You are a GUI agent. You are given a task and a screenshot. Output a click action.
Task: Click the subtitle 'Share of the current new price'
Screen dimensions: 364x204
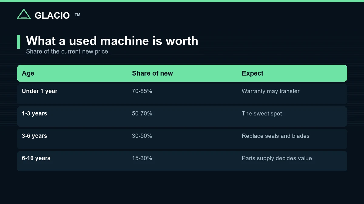[x=67, y=51]
